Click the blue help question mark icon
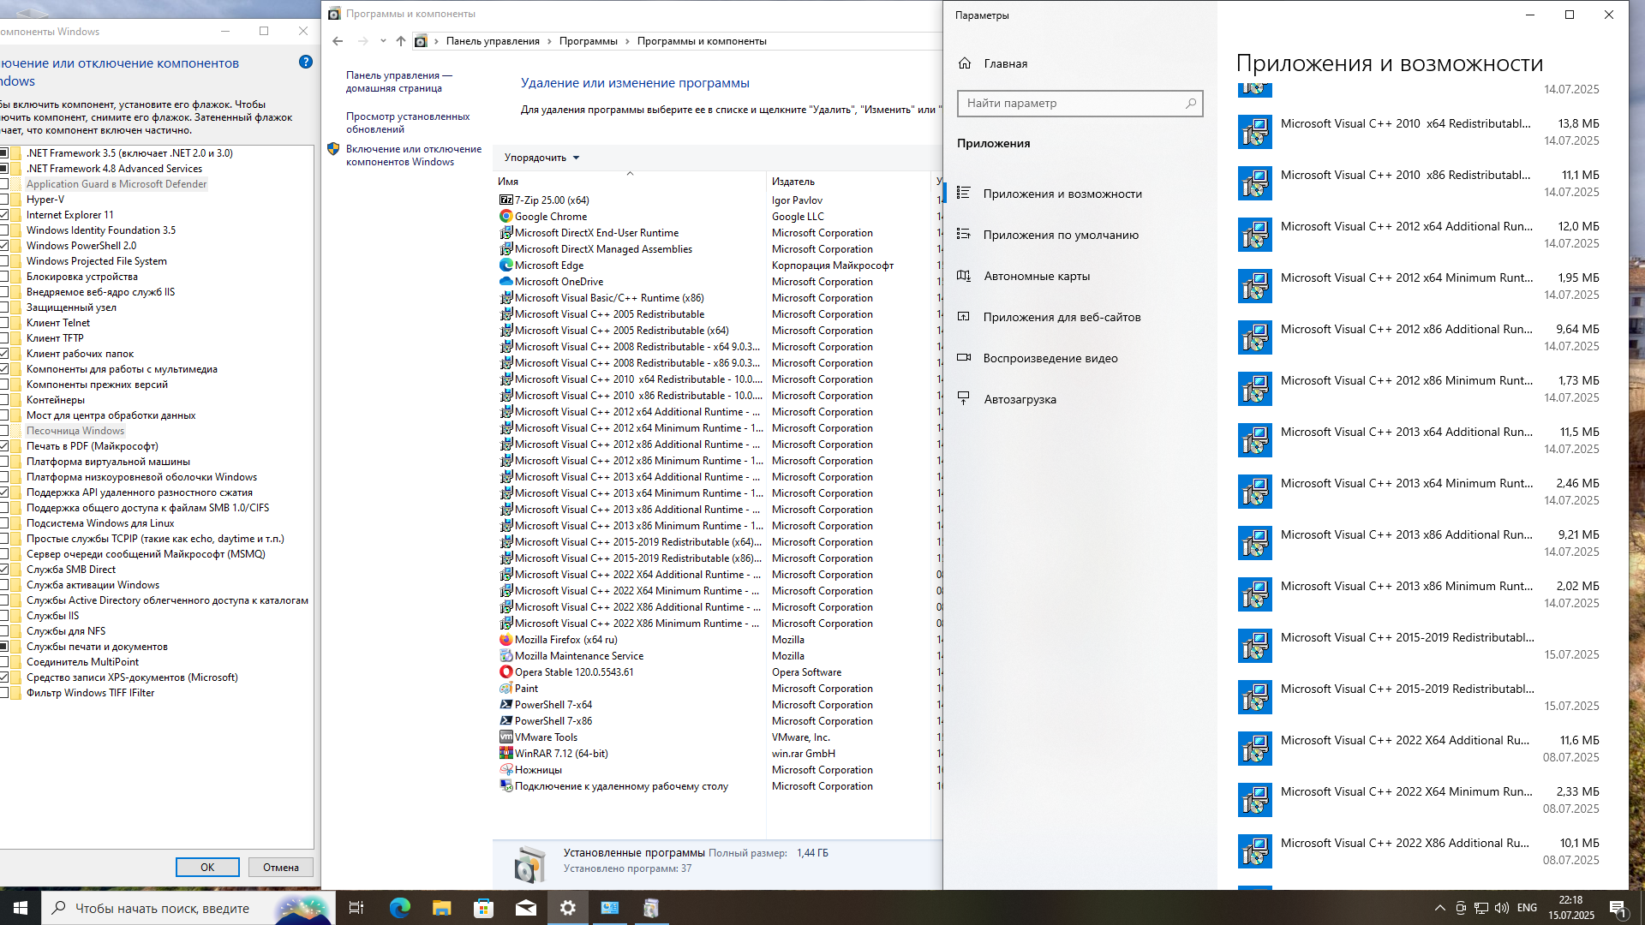The image size is (1645, 925). coord(306,63)
